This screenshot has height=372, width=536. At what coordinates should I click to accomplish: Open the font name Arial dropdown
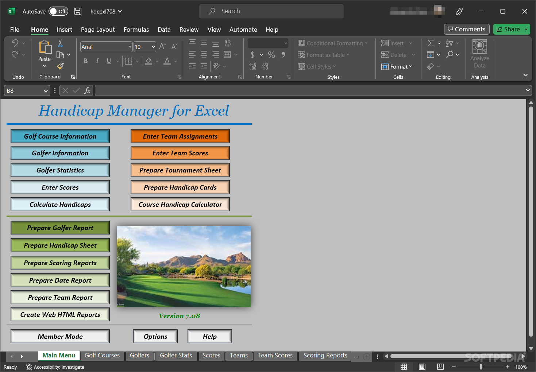pos(130,47)
